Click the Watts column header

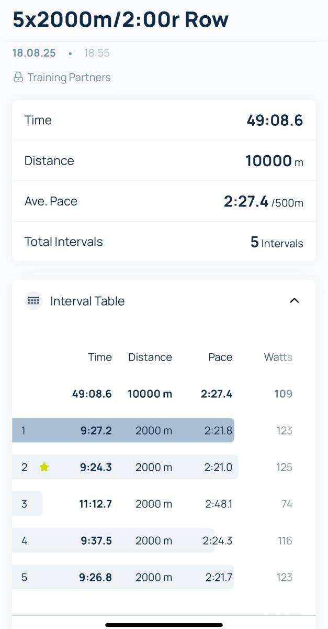point(278,357)
